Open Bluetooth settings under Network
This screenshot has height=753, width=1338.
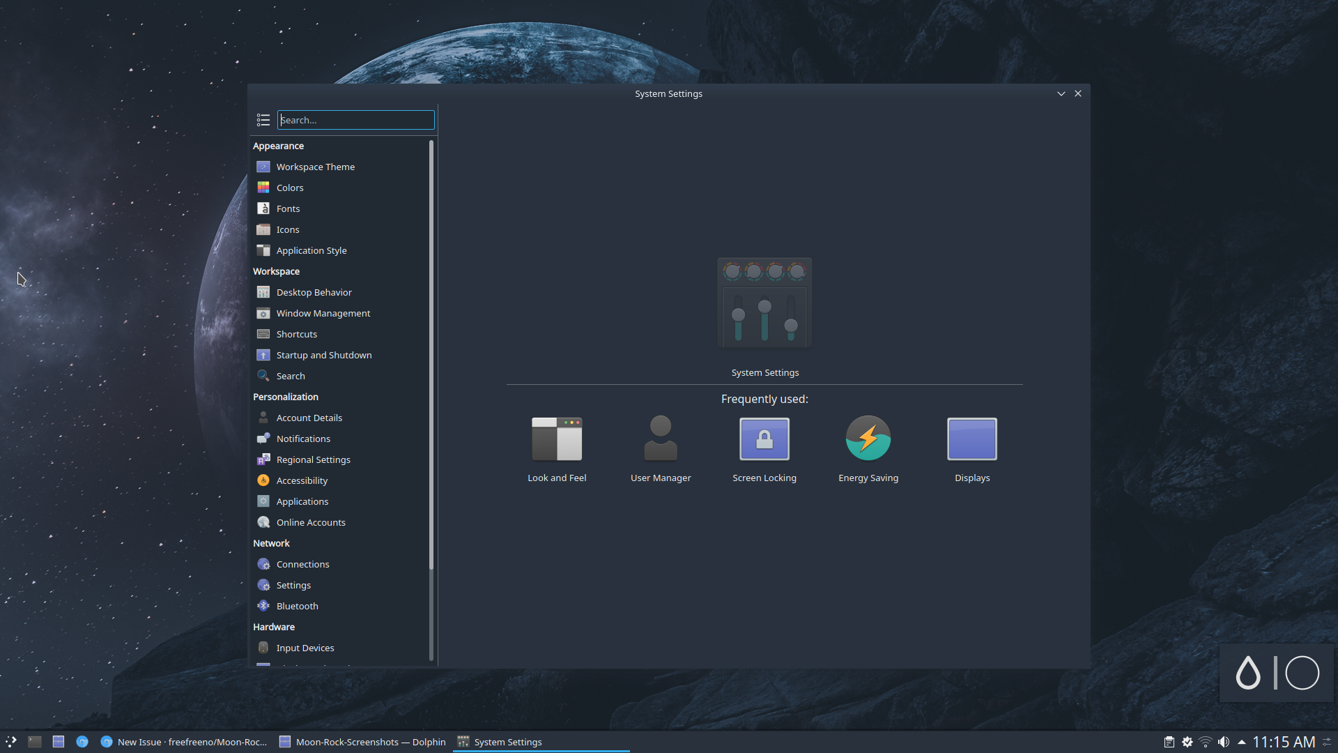pos(297,605)
